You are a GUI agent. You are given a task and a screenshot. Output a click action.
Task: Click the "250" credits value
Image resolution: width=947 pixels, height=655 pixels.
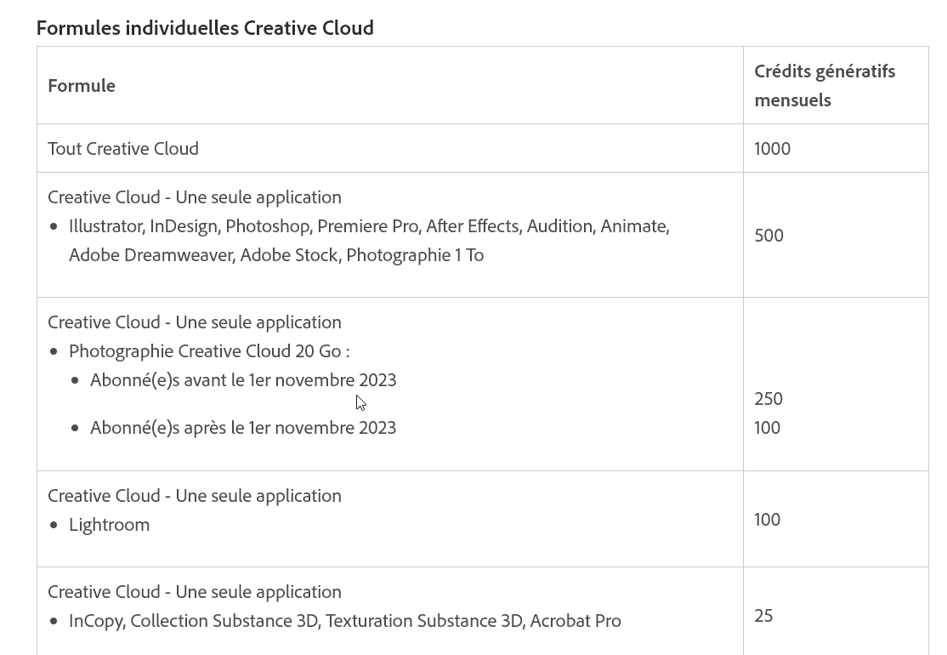(x=768, y=399)
